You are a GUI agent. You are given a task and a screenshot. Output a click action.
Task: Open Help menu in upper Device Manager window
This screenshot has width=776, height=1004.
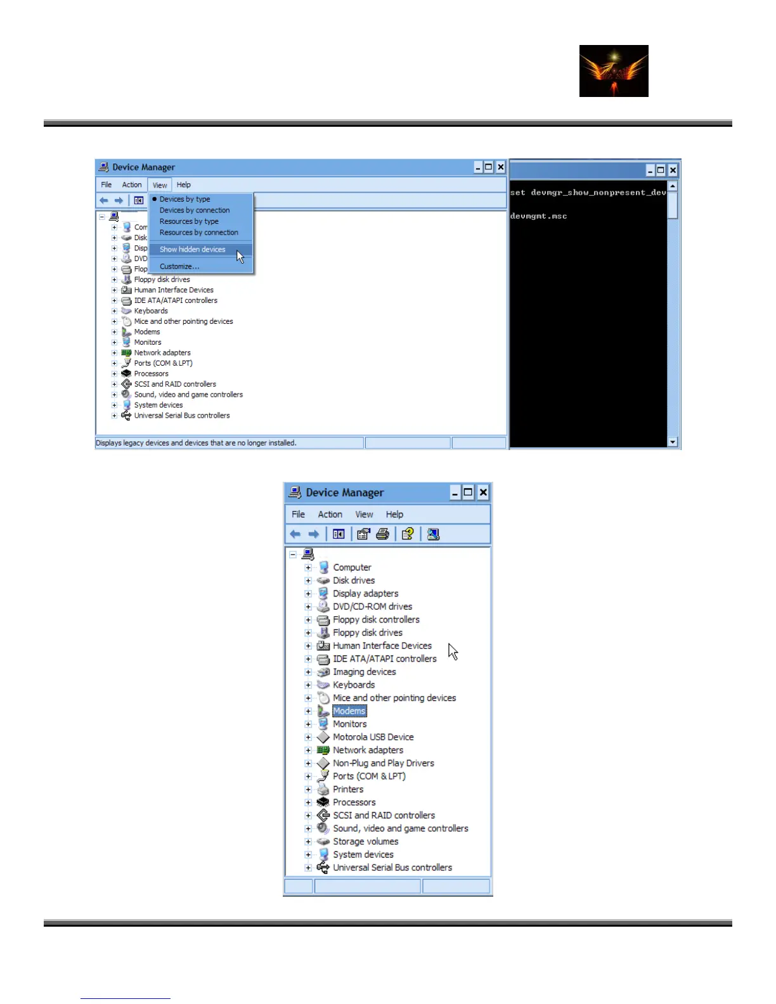[184, 185]
